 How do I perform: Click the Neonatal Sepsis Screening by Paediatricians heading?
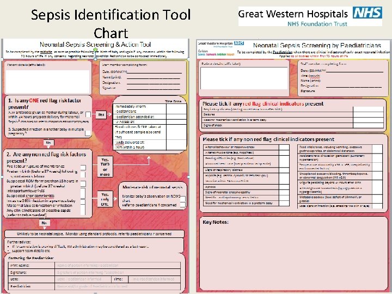[x=317, y=46]
